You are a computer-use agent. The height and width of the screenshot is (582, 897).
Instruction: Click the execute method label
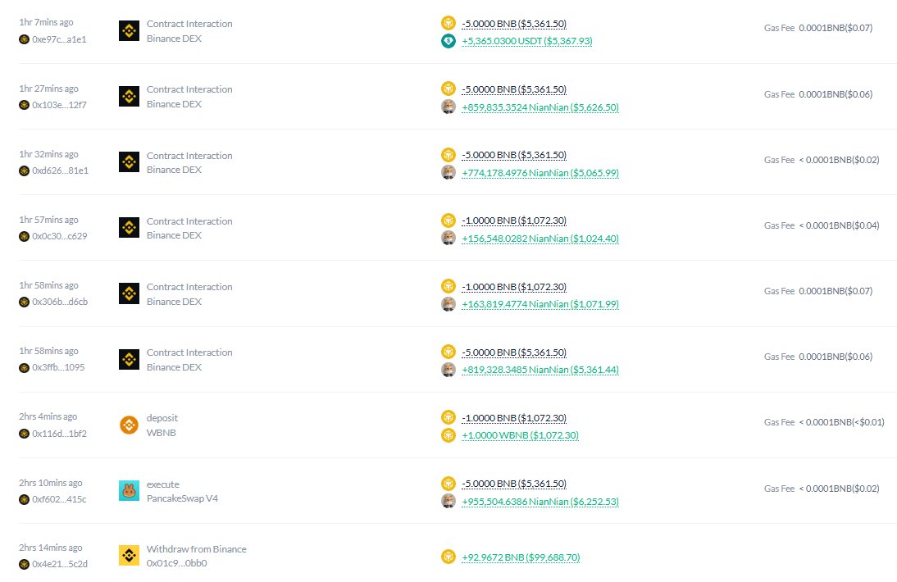(162, 484)
